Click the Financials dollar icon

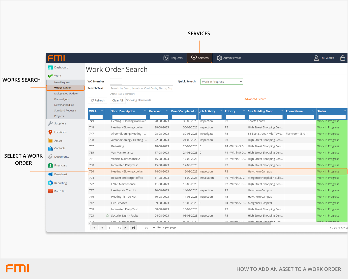[50, 165]
